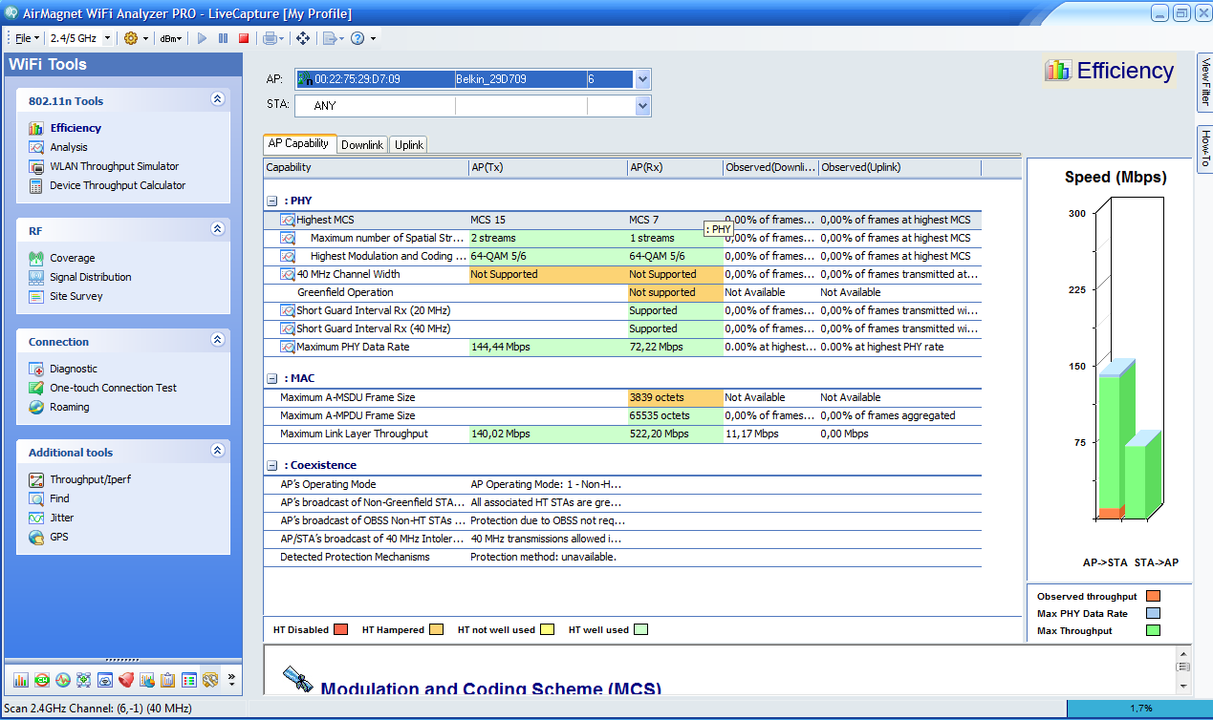1213x720 pixels.
Task: Collapse the MAC group
Action: [272, 379]
